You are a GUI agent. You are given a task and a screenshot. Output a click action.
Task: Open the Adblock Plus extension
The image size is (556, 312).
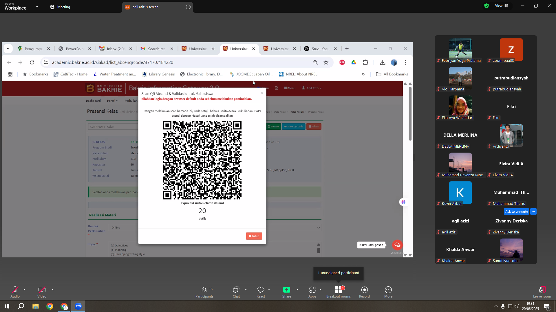click(x=342, y=62)
